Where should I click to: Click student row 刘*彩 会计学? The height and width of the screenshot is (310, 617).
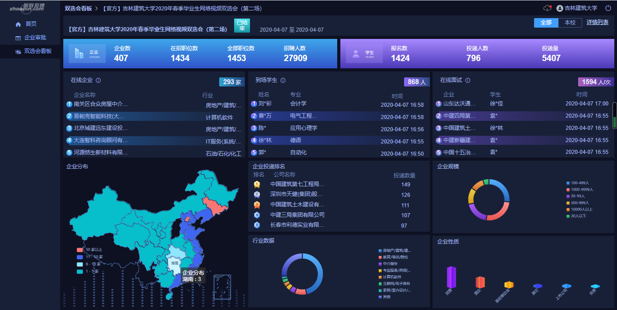[338, 105]
